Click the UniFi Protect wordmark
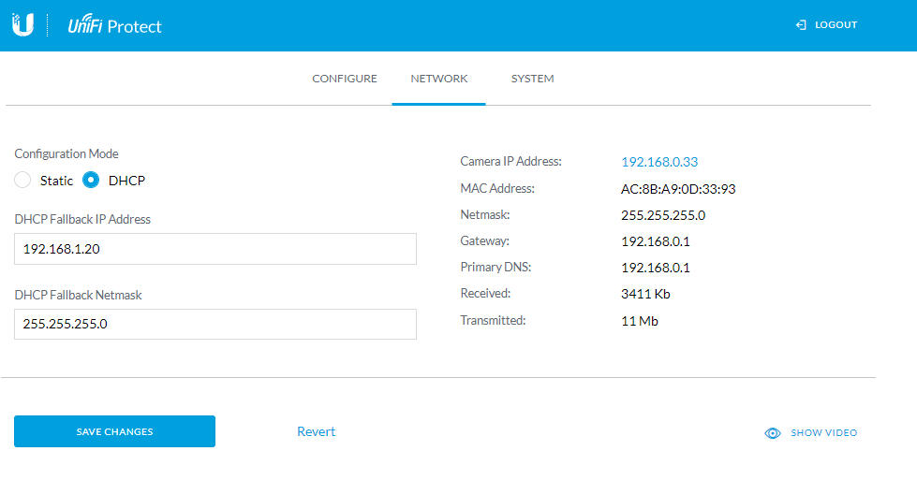The height and width of the screenshot is (480, 917). click(x=114, y=25)
